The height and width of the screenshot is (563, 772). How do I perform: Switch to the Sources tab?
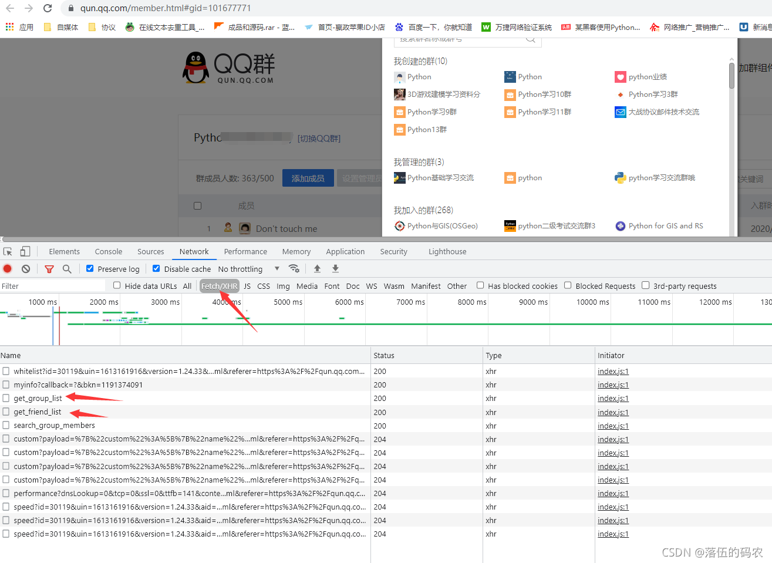coord(151,251)
